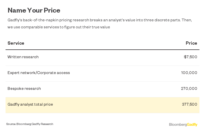This screenshot has height=134, width=205.
Task: Click the 270,000 price value
Action: coord(189,89)
